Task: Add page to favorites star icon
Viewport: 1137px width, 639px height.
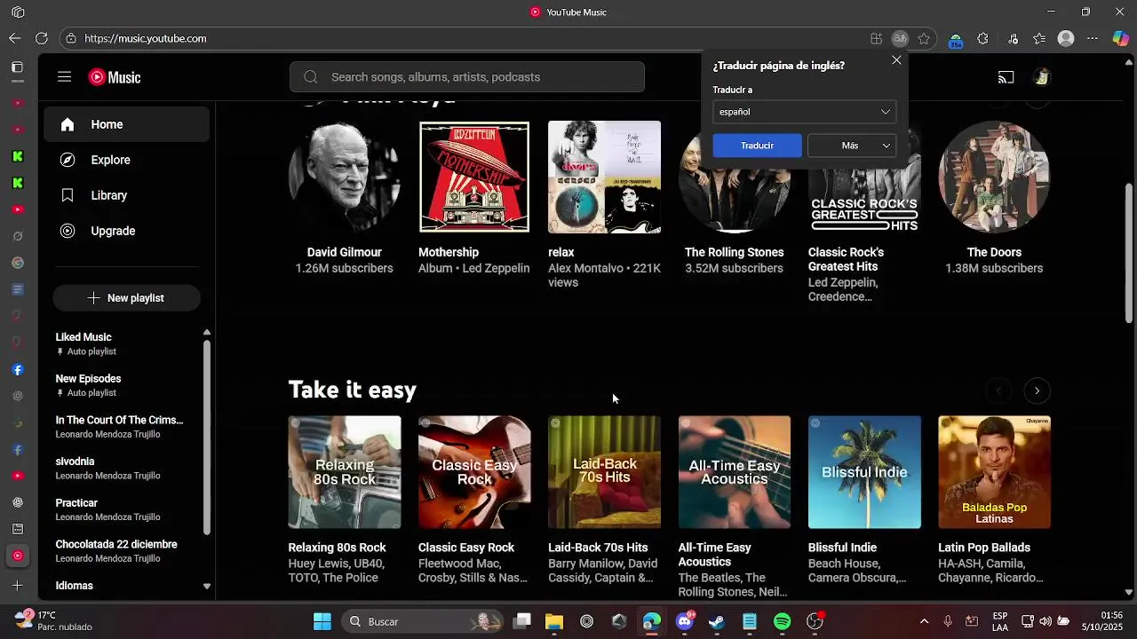Action: tap(924, 38)
